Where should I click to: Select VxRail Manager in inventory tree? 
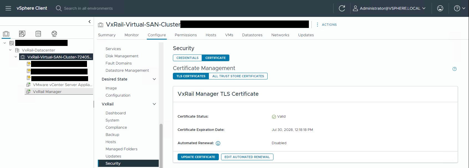[47, 92]
